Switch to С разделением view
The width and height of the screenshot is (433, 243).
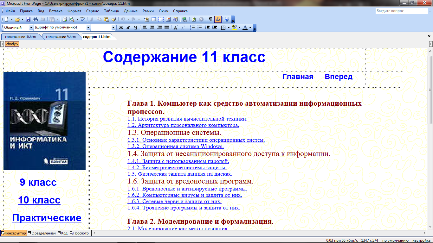pyautogui.click(x=42, y=233)
